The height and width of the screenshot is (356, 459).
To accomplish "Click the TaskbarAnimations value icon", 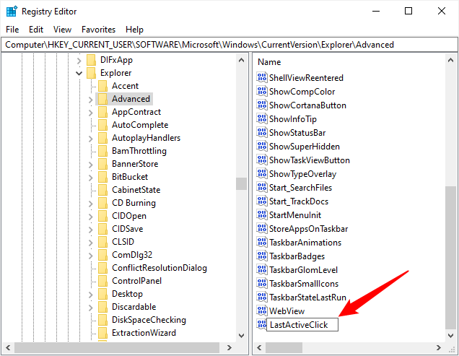I will [x=262, y=243].
